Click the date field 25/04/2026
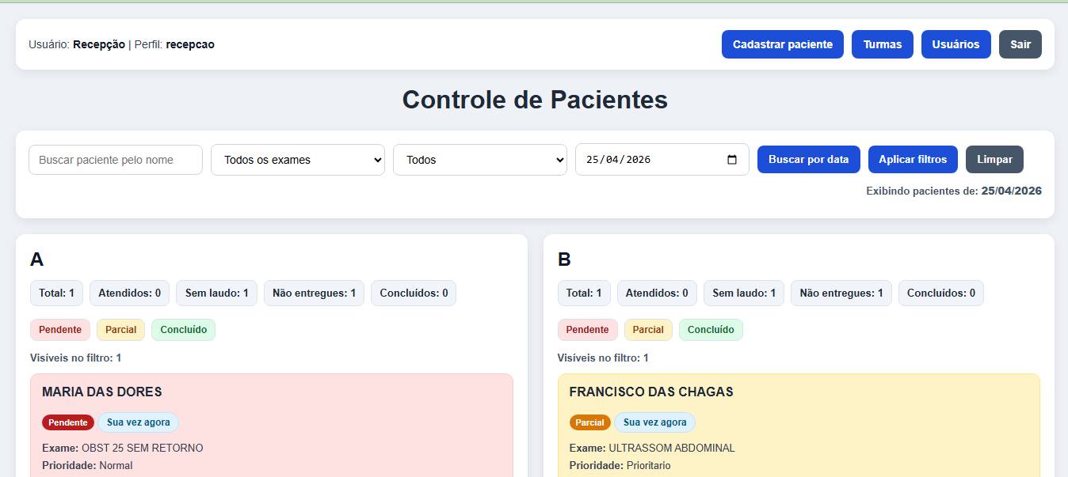 pos(662,160)
